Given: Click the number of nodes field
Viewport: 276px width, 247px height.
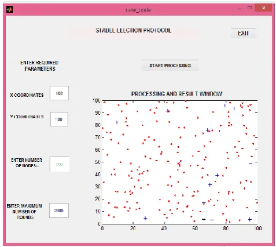Looking at the screenshot, I should pyautogui.click(x=60, y=164).
